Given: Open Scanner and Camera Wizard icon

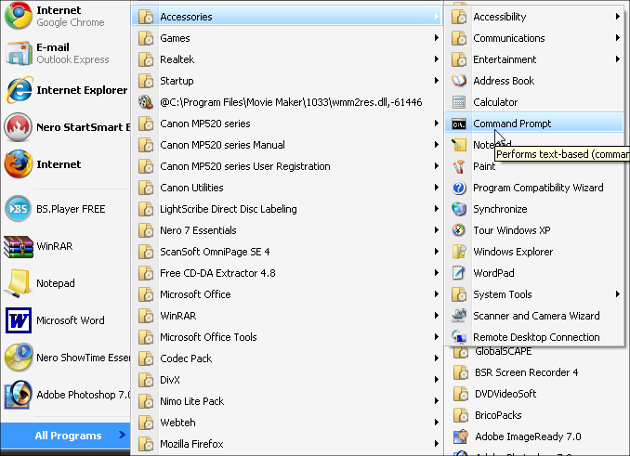Looking at the screenshot, I should 459,316.
